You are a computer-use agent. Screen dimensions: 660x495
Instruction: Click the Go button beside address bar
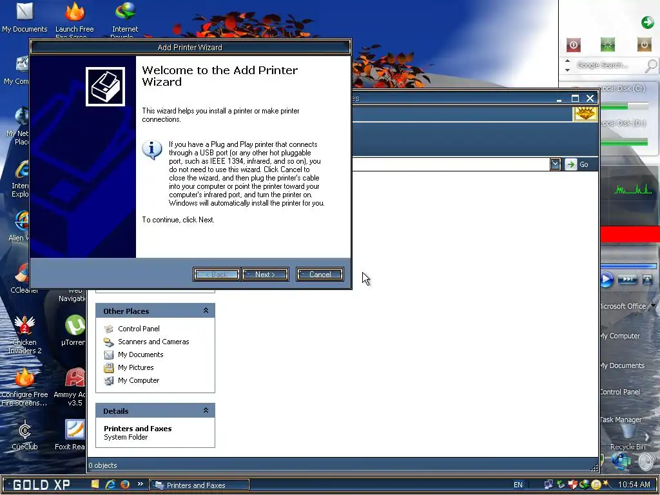tap(577, 164)
